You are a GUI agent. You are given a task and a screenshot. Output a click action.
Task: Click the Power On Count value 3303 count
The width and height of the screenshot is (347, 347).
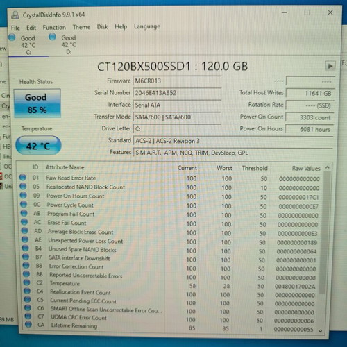[x=310, y=117]
